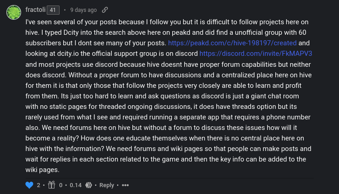
Task: Show voters by clicking vote count 2
Action: [38, 185]
